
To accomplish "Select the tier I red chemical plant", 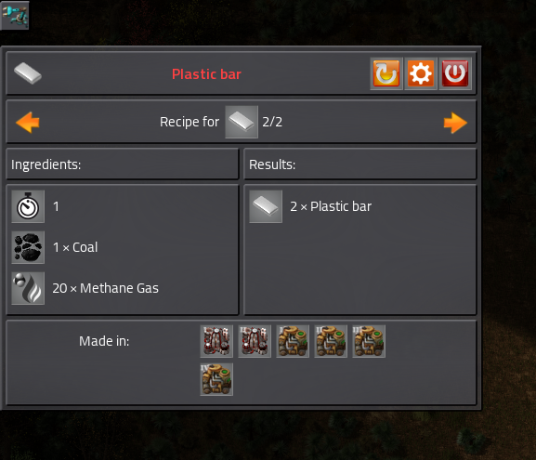I will click(216, 341).
